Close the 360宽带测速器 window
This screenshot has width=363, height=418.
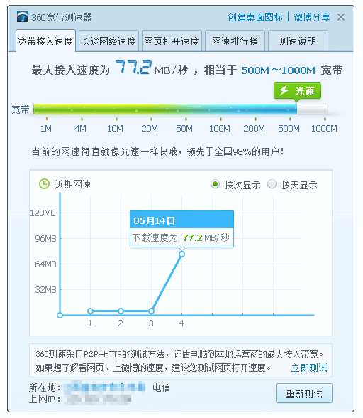point(341,17)
